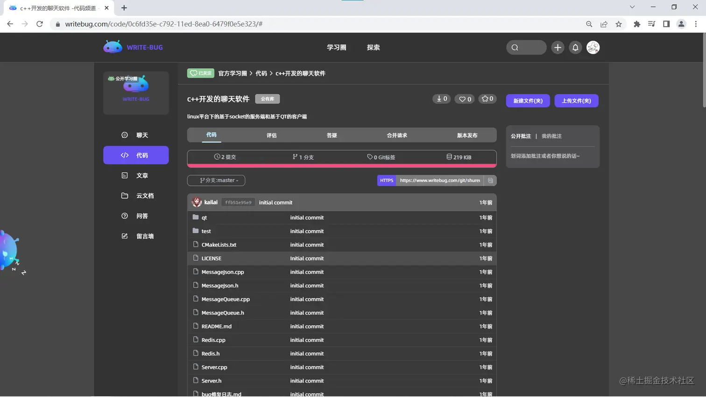The image size is (706, 397).
Task: Open the 分支:master branch dropdown
Action: click(x=216, y=181)
